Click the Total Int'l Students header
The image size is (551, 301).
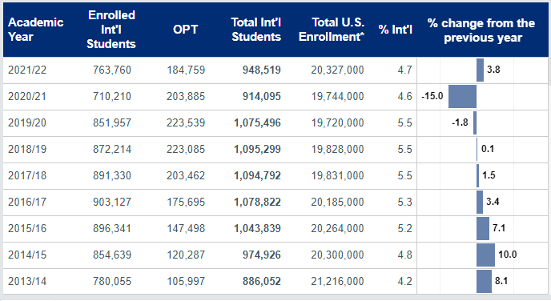(256, 30)
